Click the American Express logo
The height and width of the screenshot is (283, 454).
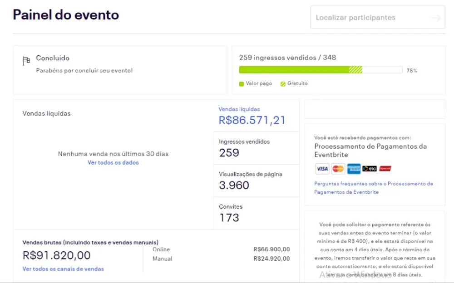(x=354, y=169)
